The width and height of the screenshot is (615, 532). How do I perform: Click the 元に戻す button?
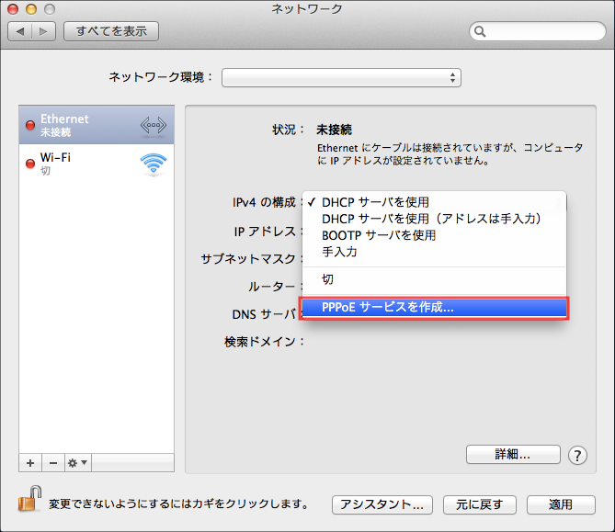click(480, 504)
